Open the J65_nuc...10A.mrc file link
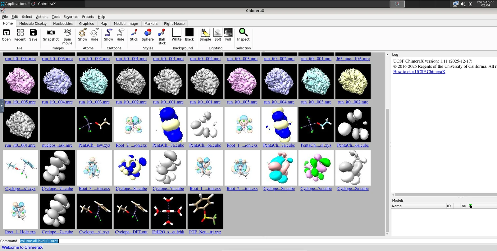Image resolution: width=497 pixels, height=251 pixels. 353,59
